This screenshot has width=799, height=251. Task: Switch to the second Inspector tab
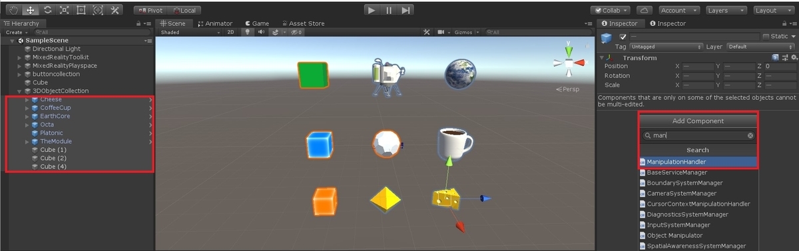coord(668,23)
